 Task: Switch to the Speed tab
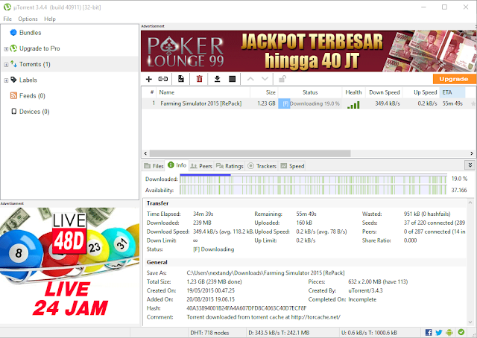[x=292, y=166]
